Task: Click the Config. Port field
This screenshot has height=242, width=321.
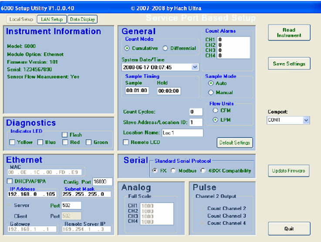Action: click(102, 181)
